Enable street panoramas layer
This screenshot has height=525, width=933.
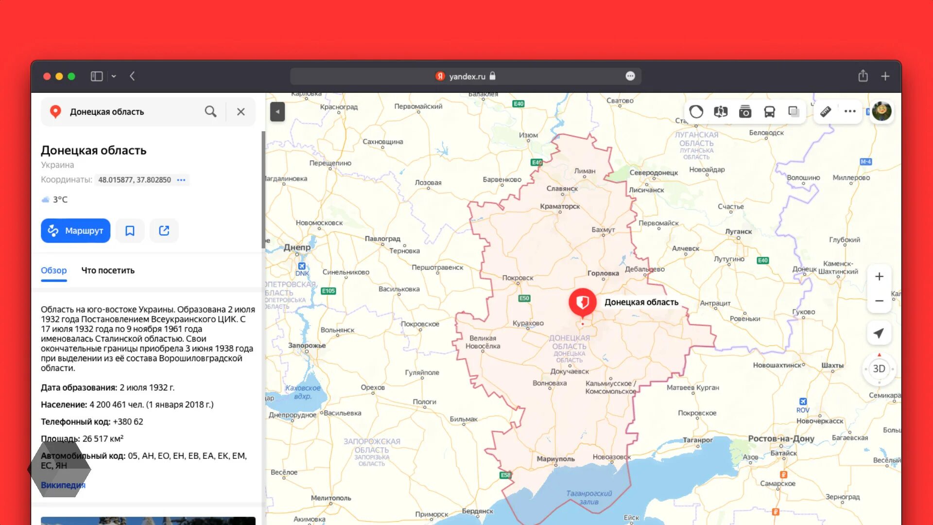[721, 112]
